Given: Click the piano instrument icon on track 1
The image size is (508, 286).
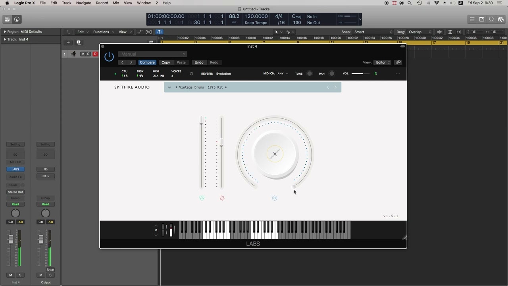Looking at the screenshot, I should point(73,54).
